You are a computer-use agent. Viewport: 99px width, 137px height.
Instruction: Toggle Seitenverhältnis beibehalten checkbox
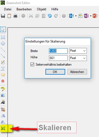pyautogui.click(x=32, y=65)
